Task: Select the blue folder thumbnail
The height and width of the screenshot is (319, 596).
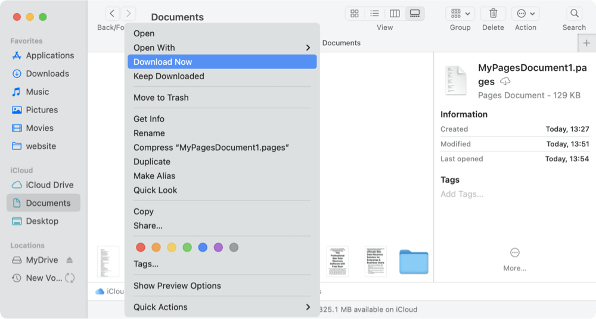Action: tap(414, 262)
